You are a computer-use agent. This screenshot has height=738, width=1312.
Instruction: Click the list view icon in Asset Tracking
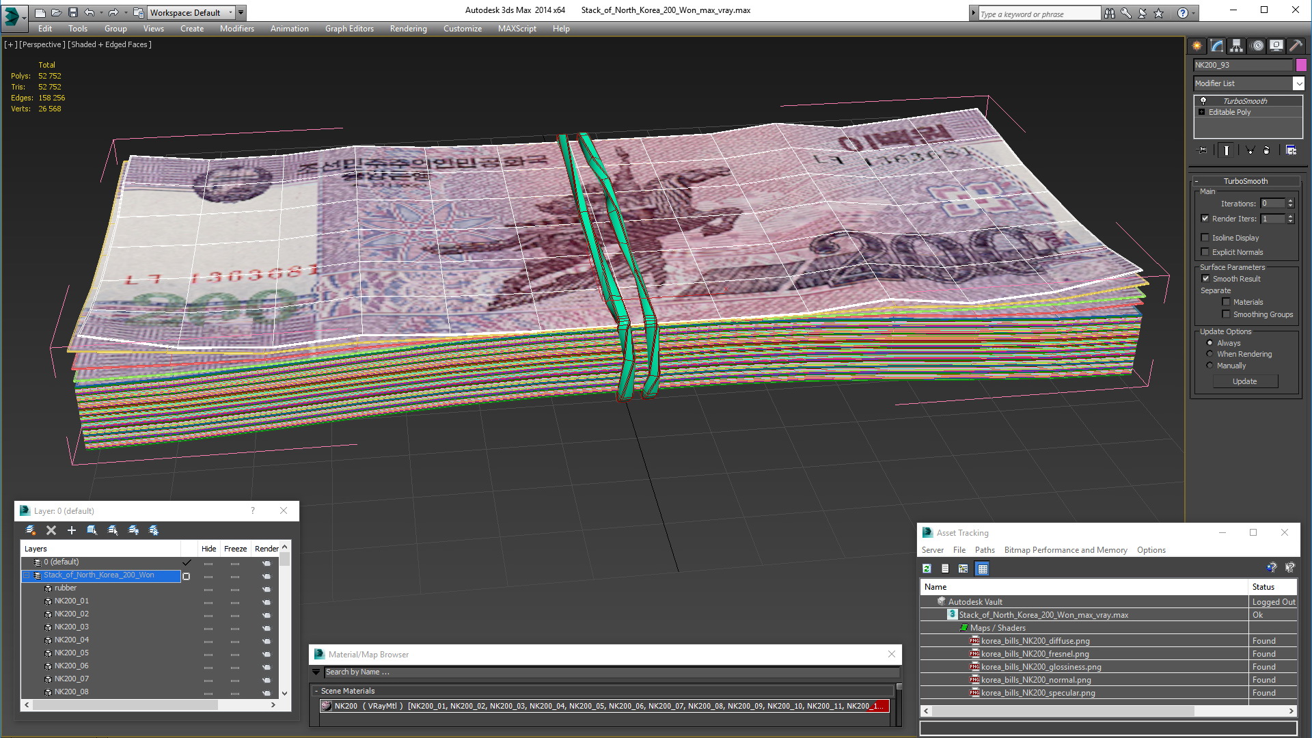coord(945,569)
